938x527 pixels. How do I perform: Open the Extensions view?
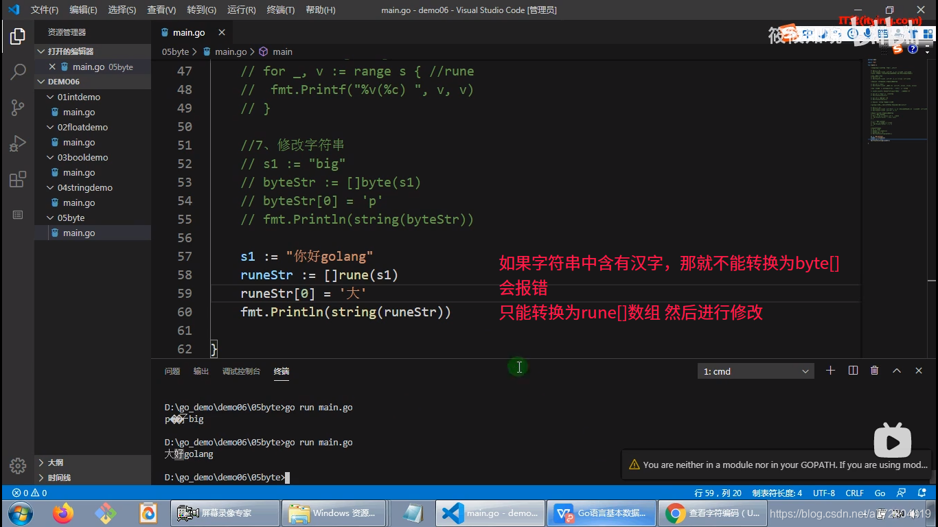18,180
